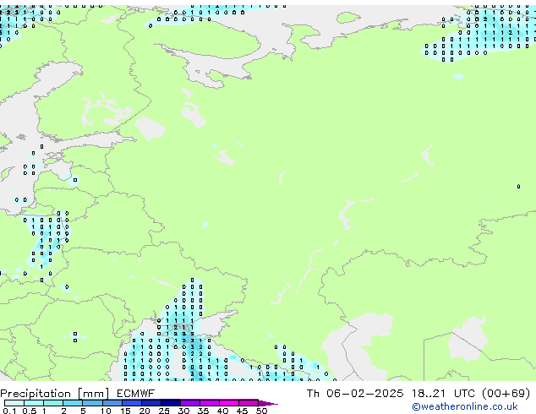Select the "(00+69)" forecast offset text
The height and width of the screenshot is (414, 536).
506,394
